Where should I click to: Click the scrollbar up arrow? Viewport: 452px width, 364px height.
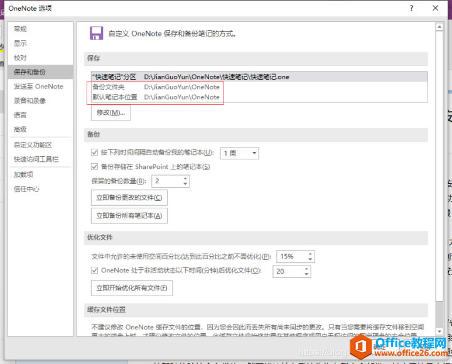pos(439,27)
